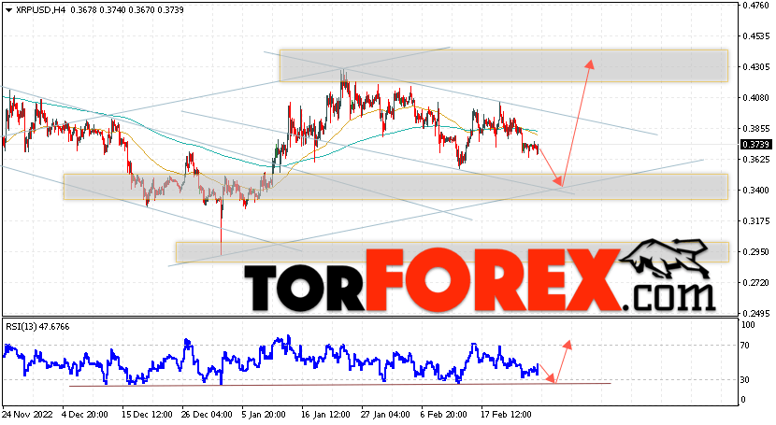Select the OHLC values 0.3678 0.3740 0.3670 0.3739
Screen dimensions: 776x425
(127, 10)
